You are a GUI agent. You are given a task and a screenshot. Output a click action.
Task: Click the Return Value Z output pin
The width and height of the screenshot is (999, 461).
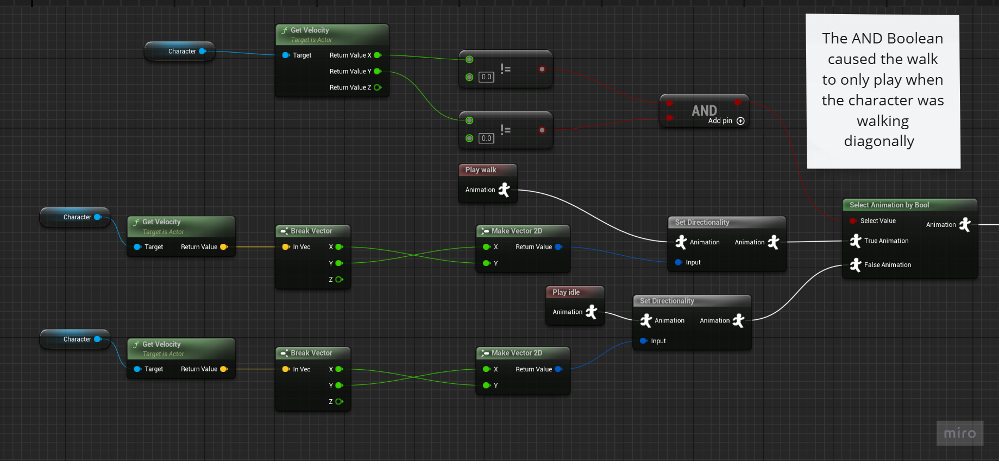(378, 87)
